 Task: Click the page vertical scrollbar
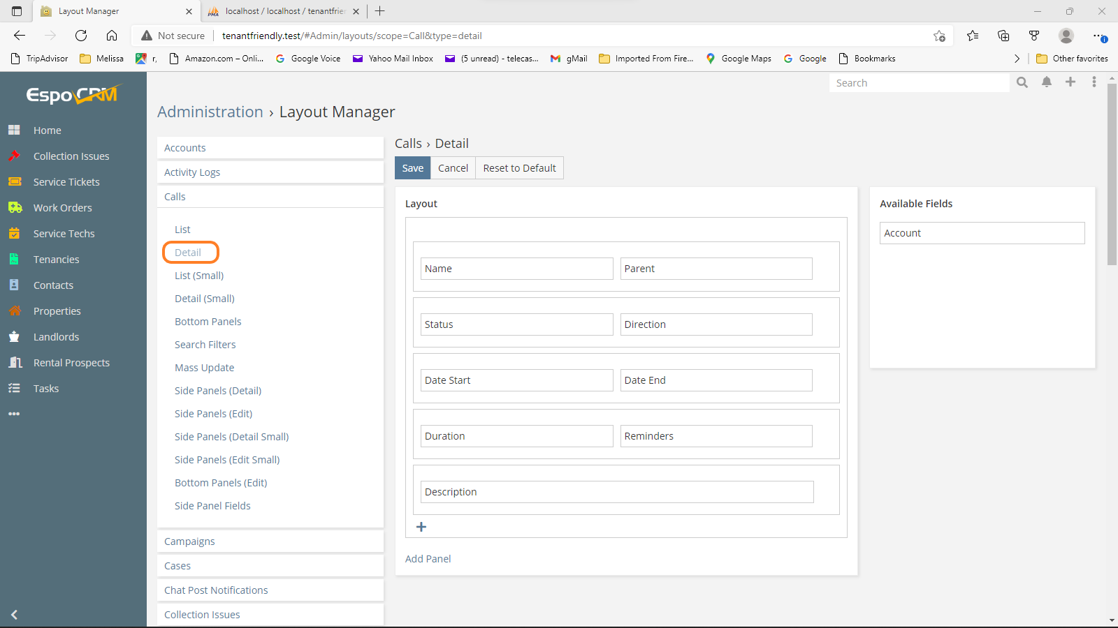(1112, 174)
